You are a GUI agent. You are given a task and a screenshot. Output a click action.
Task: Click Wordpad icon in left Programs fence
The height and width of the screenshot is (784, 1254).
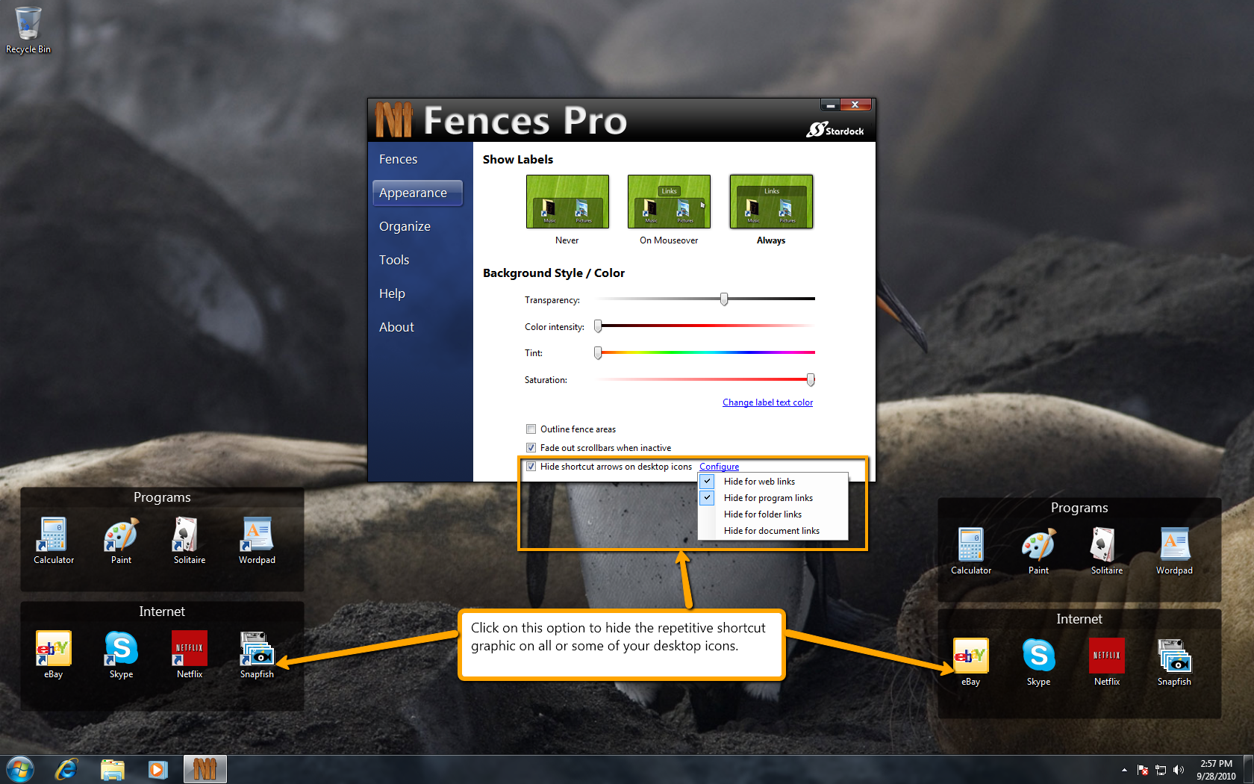pos(257,540)
